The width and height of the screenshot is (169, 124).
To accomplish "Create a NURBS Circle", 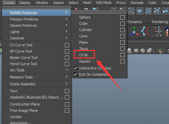I will [x=83, y=55].
